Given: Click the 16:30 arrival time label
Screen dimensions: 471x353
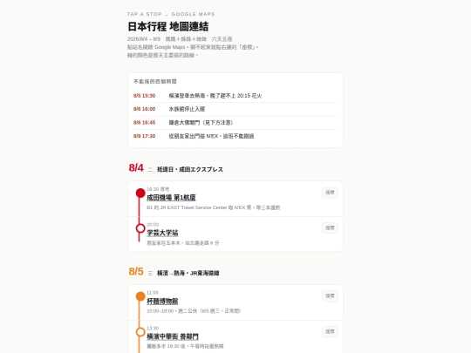Looking at the screenshot, I should (x=158, y=189).
